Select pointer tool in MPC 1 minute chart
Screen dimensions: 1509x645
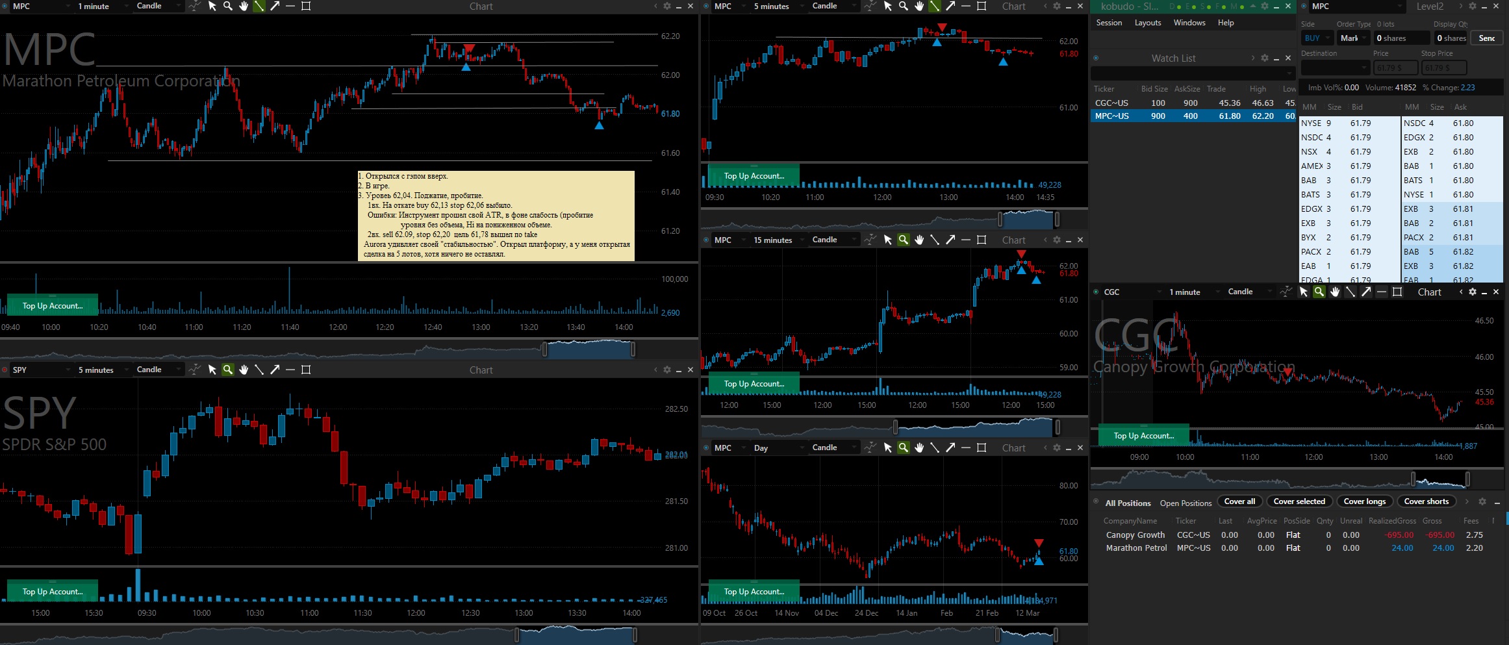pos(212,6)
